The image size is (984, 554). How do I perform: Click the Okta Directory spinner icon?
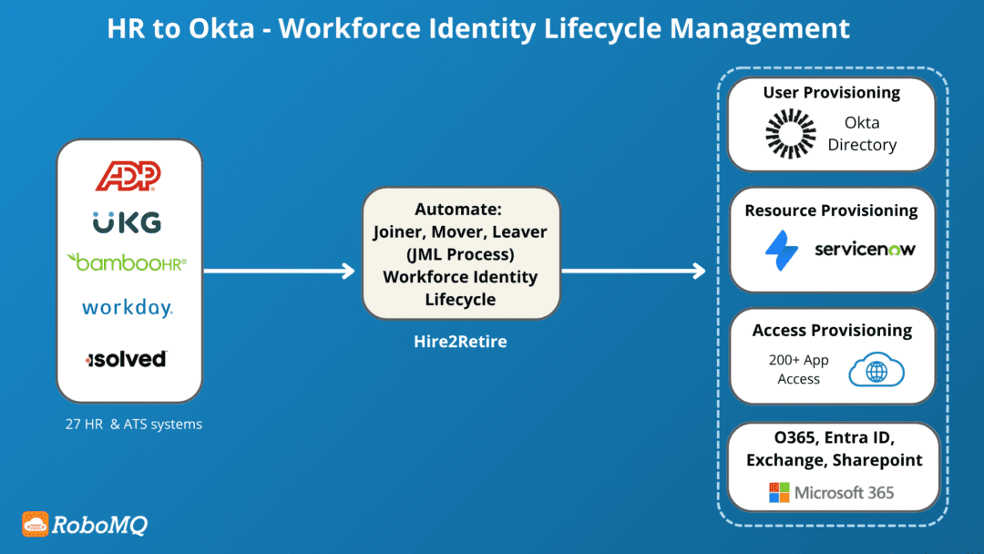tap(789, 134)
